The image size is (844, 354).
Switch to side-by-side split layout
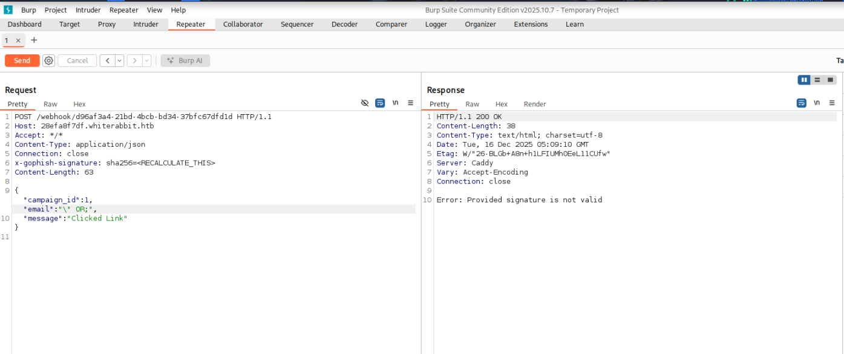click(x=804, y=80)
